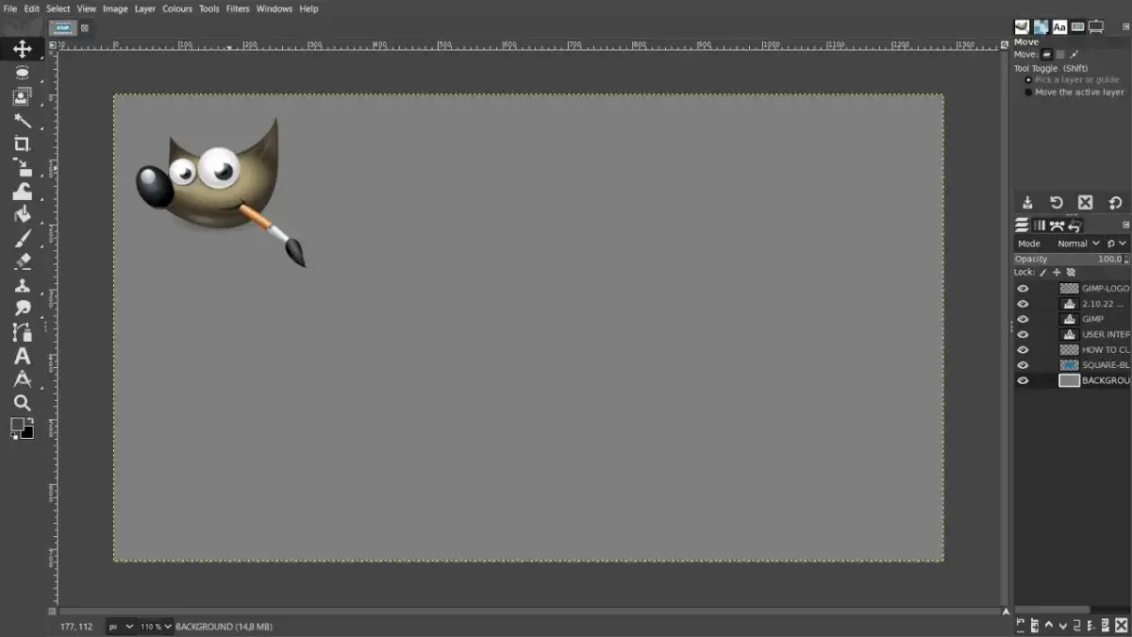Adjust the layer Opacity slider

point(1071,259)
